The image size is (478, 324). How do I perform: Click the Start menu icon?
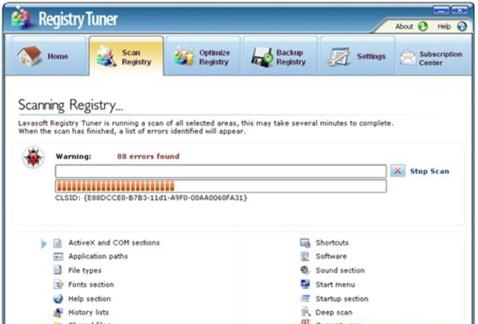[305, 284]
